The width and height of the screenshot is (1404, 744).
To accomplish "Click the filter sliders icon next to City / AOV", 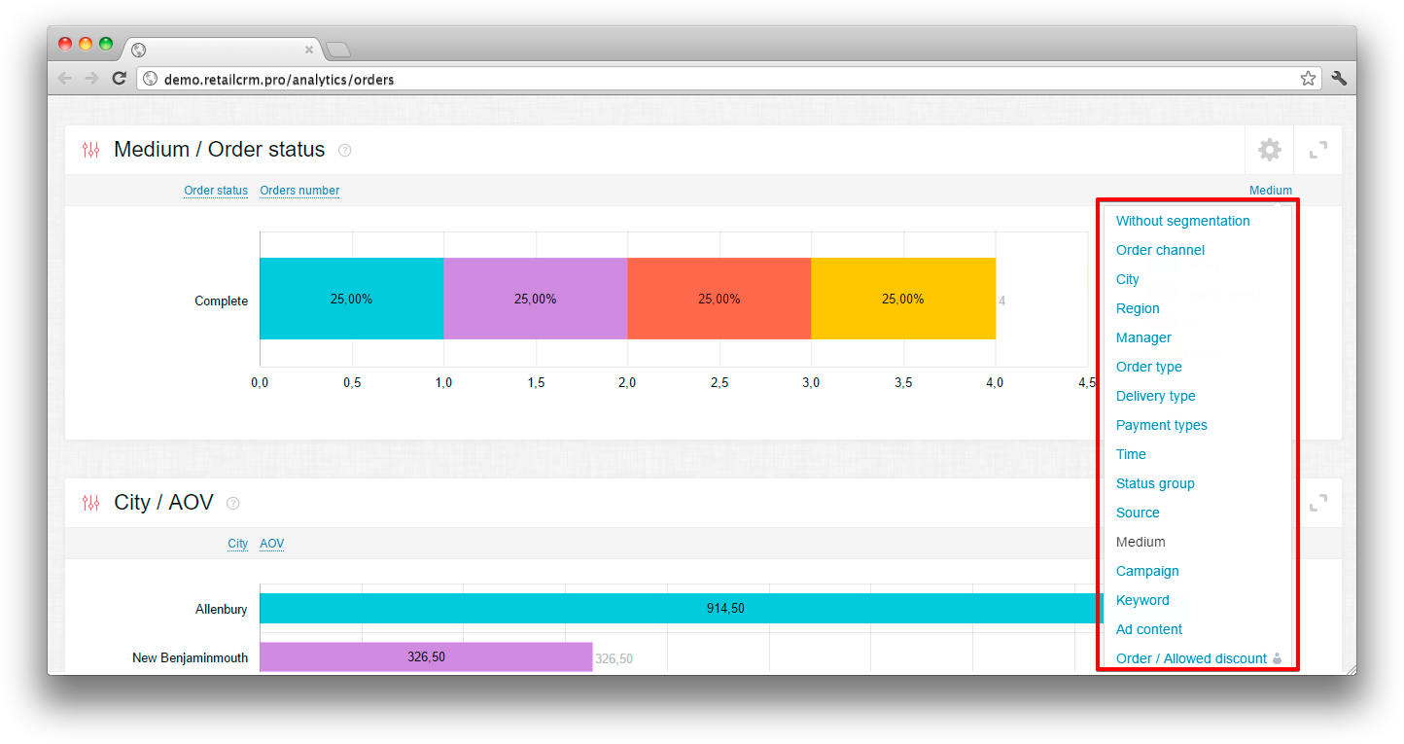I will [90, 503].
